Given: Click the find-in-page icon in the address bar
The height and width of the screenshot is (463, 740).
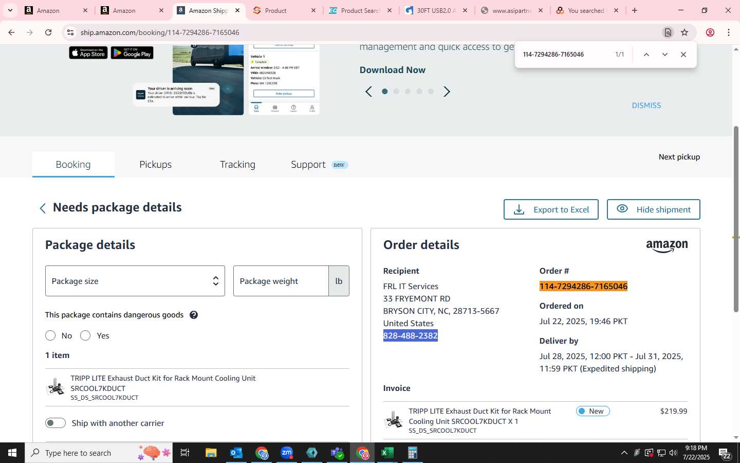Looking at the screenshot, I should [x=668, y=32].
